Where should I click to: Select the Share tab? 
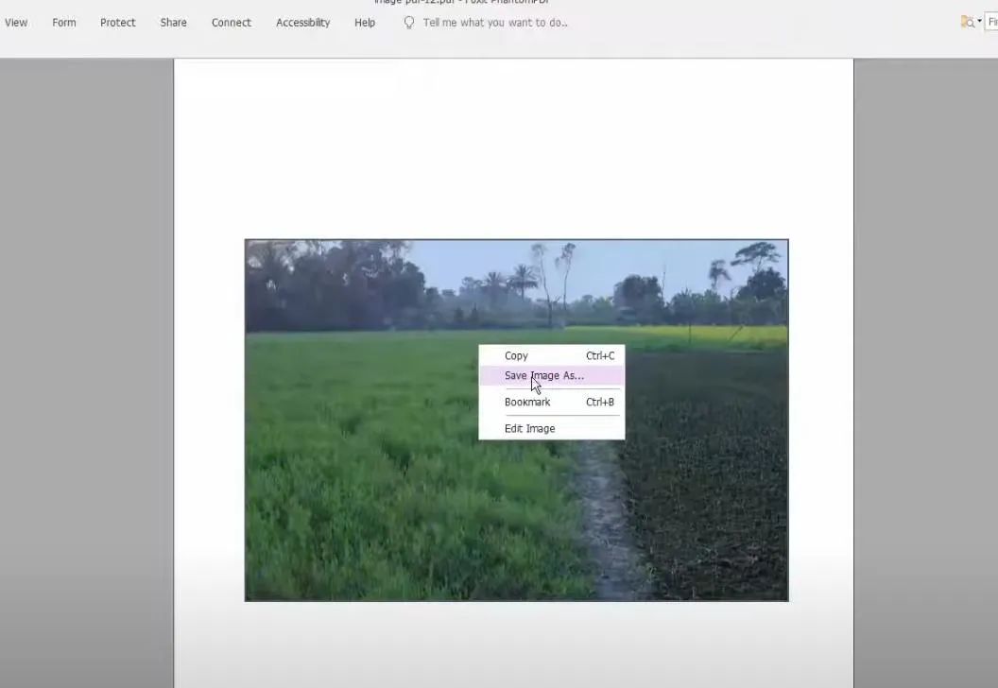[x=173, y=23]
